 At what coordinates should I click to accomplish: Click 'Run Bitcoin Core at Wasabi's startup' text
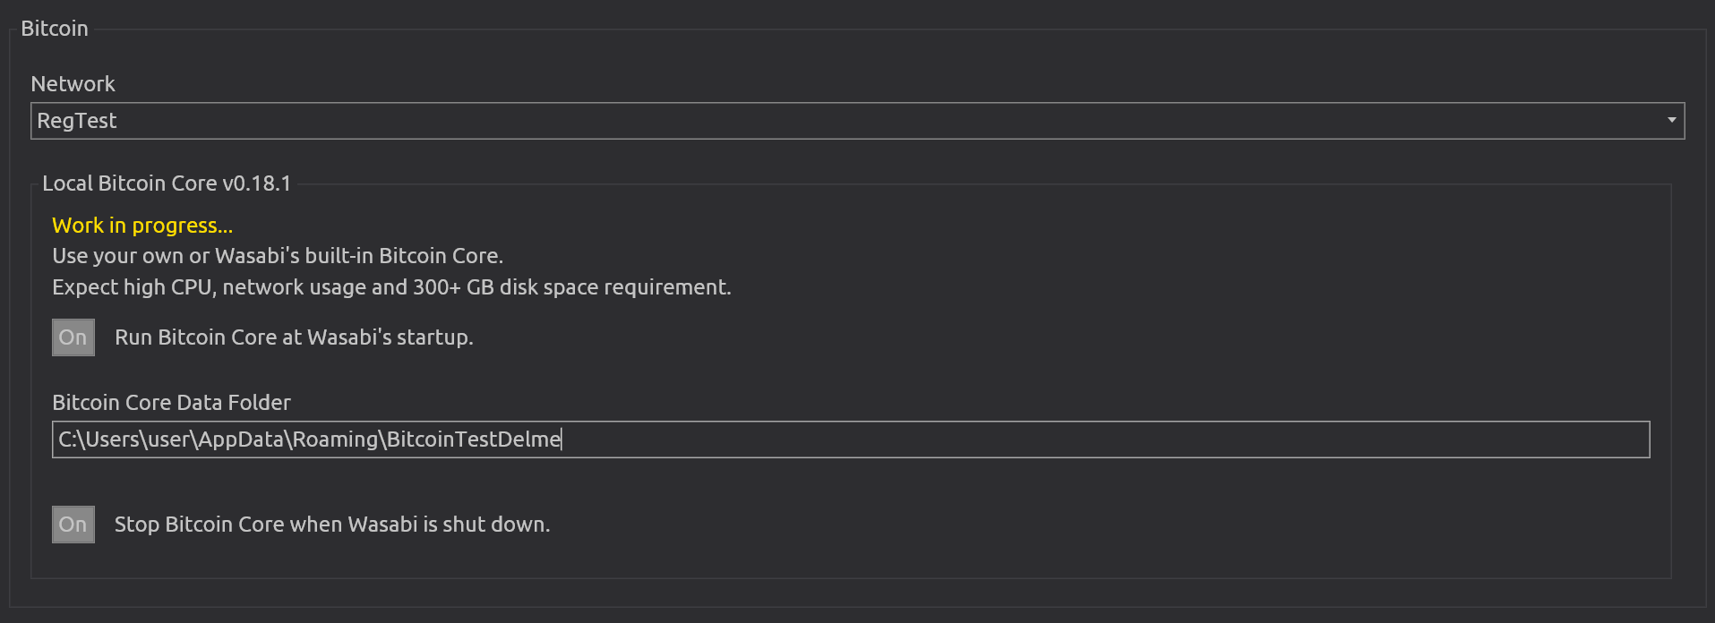tap(293, 337)
